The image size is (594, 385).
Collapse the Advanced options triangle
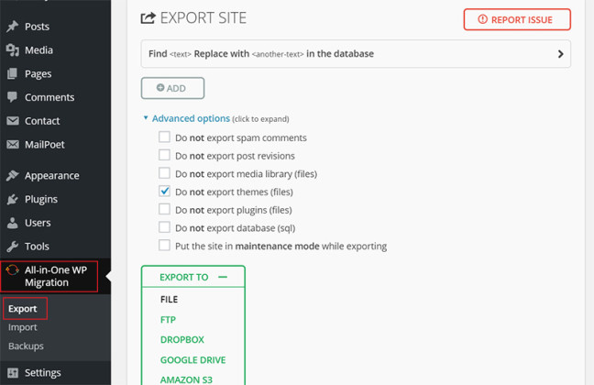(146, 118)
